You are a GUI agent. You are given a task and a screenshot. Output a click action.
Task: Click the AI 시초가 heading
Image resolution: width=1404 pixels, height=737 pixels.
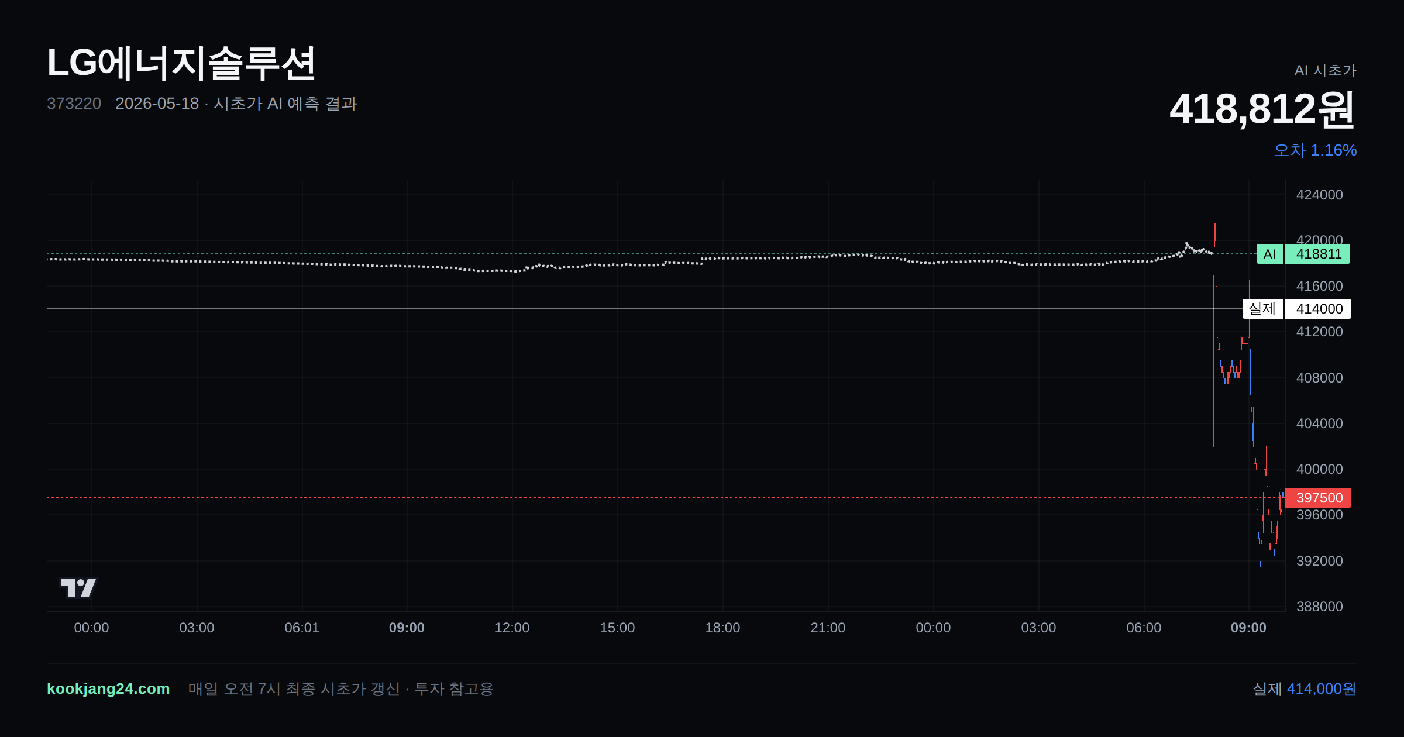[1325, 70]
